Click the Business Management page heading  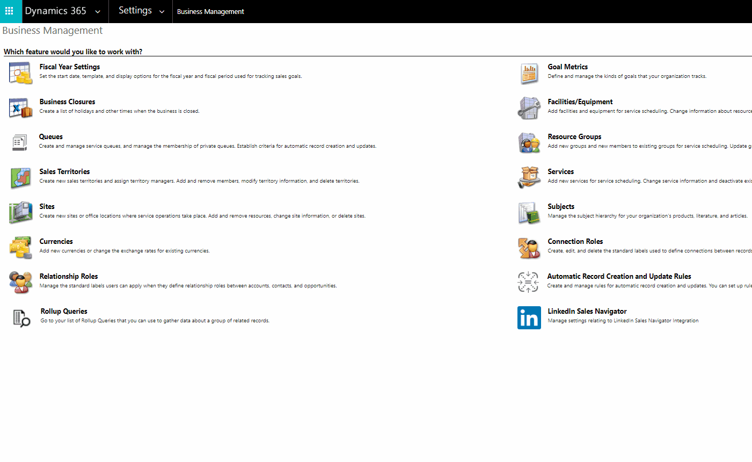[52, 31]
